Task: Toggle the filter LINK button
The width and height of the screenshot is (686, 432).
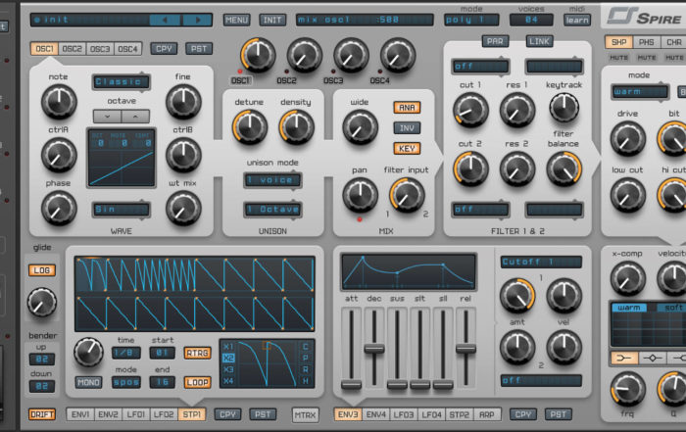Action: click(539, 41)
